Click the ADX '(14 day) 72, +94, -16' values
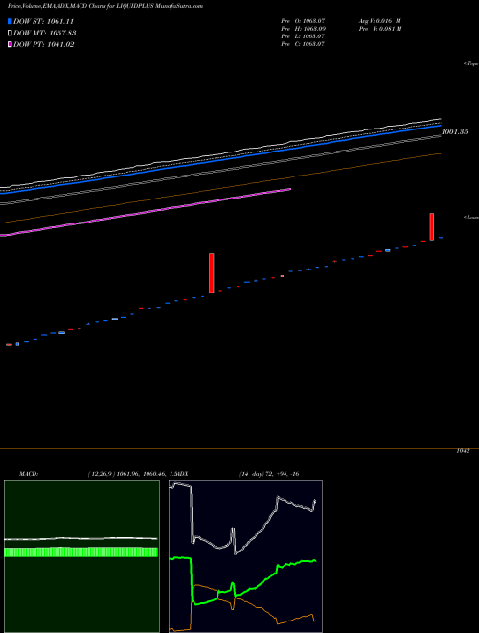The height and width of the screenshot is (633, 479). point(269,474)
